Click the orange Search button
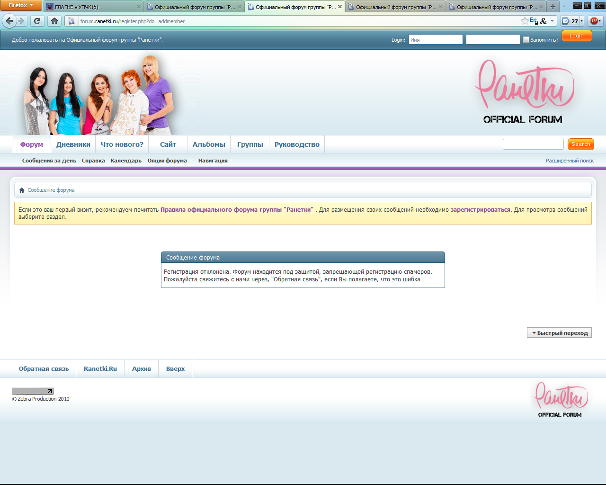606x485 pixels. pos(581,144)
